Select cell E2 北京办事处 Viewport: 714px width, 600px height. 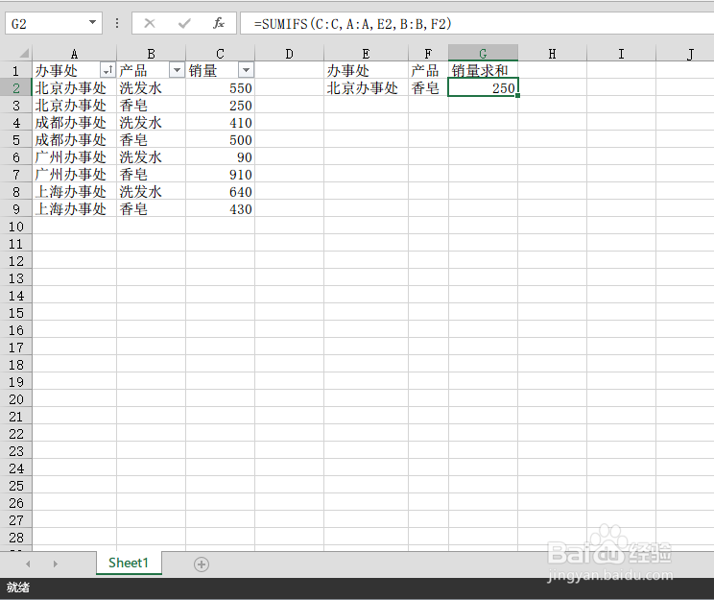click(x=366, y=87)
